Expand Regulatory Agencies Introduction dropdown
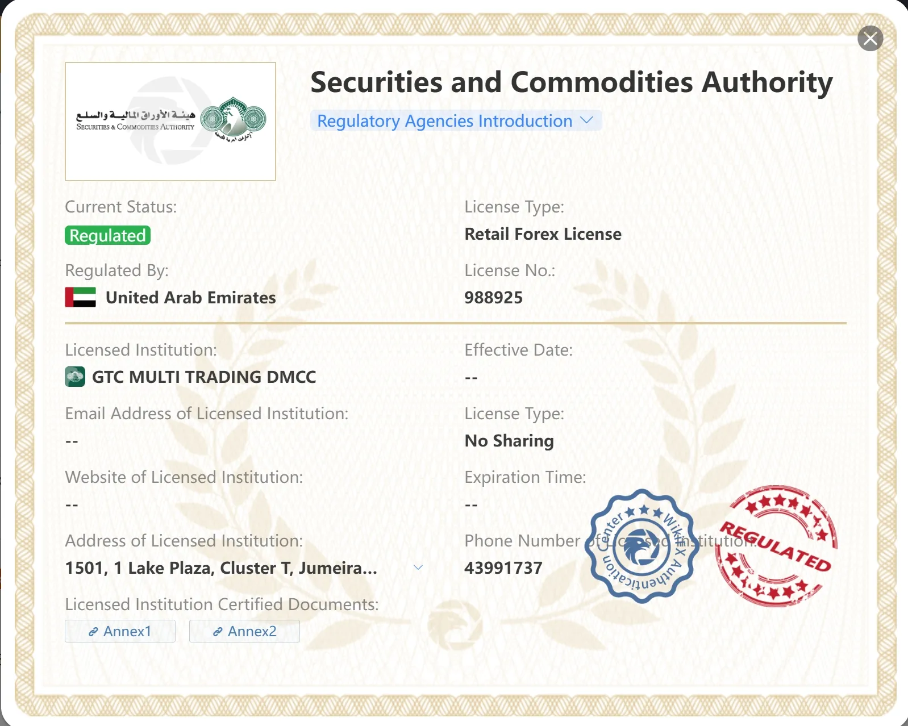This screenshot has height=726, width=908. 456,120
